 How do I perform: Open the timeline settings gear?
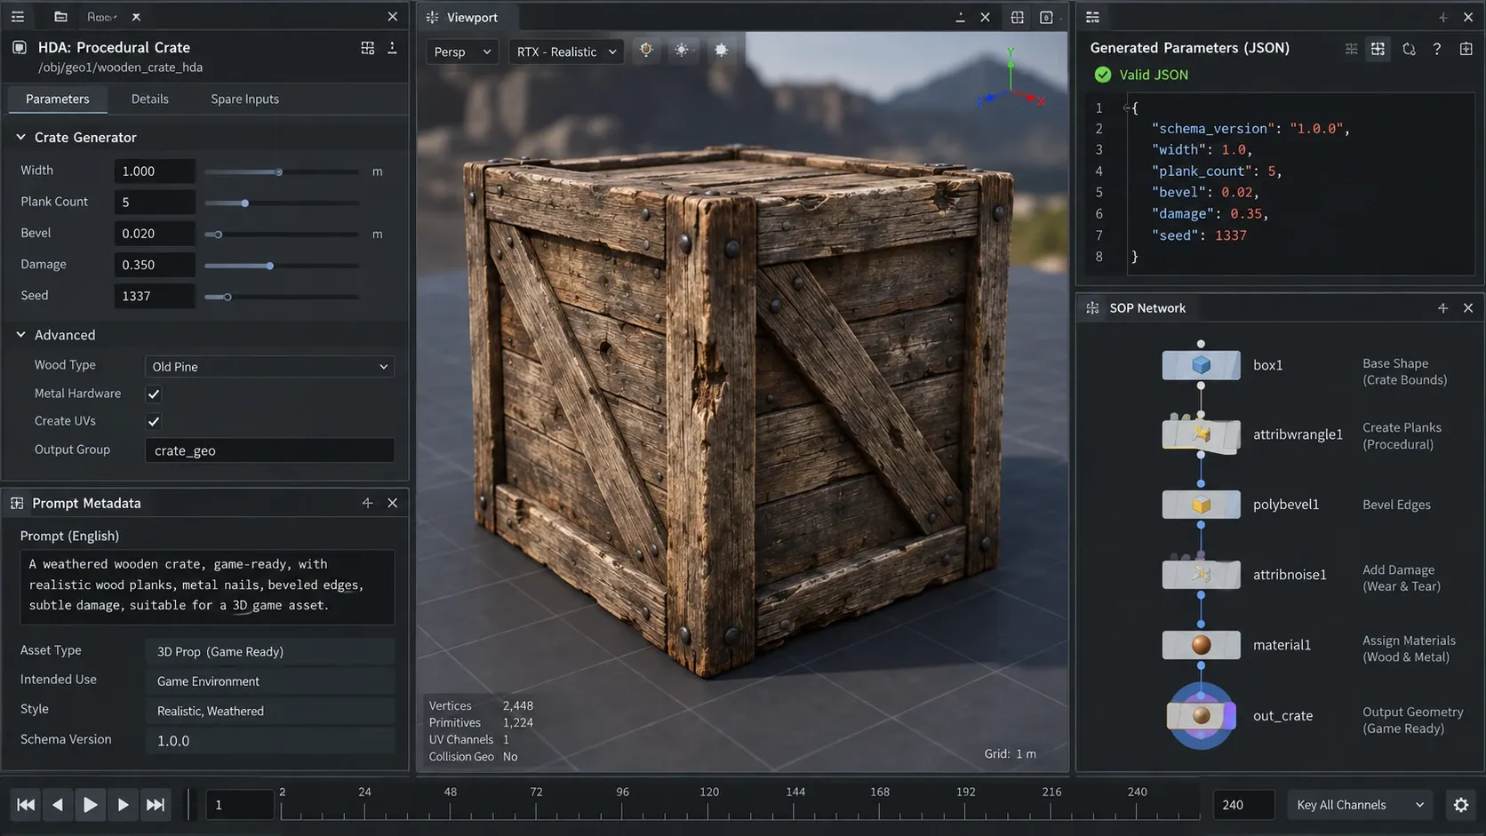tap(1461, 805)
